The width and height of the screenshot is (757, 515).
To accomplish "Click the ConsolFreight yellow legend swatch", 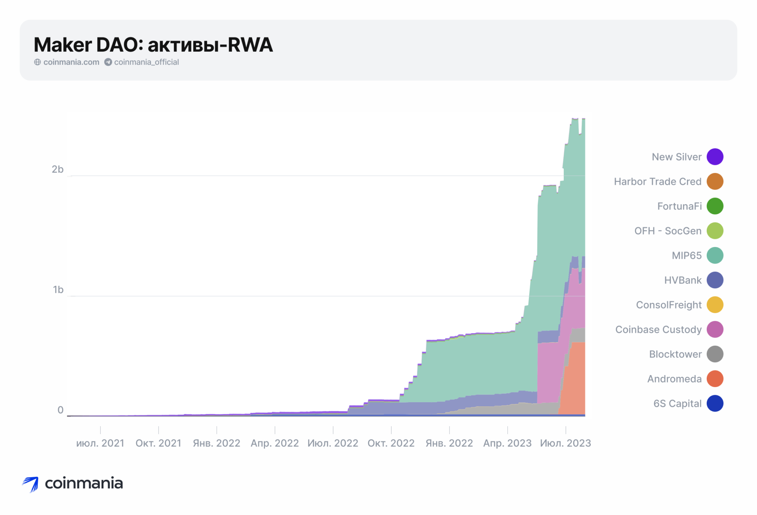I will coord(715,305).
